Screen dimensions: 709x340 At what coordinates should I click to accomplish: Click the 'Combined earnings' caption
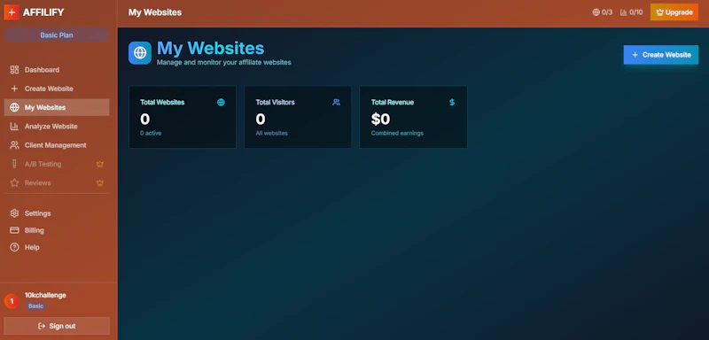click(x=397, y=133)
